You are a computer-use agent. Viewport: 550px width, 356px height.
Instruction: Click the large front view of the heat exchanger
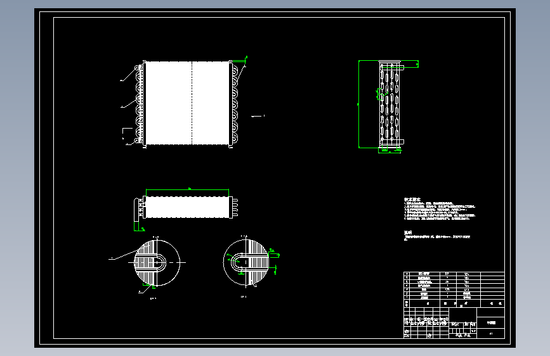click(187, 104)
